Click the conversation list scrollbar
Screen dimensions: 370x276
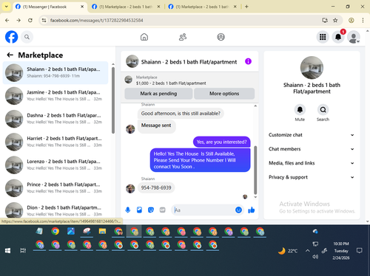[x=113, y=100]
